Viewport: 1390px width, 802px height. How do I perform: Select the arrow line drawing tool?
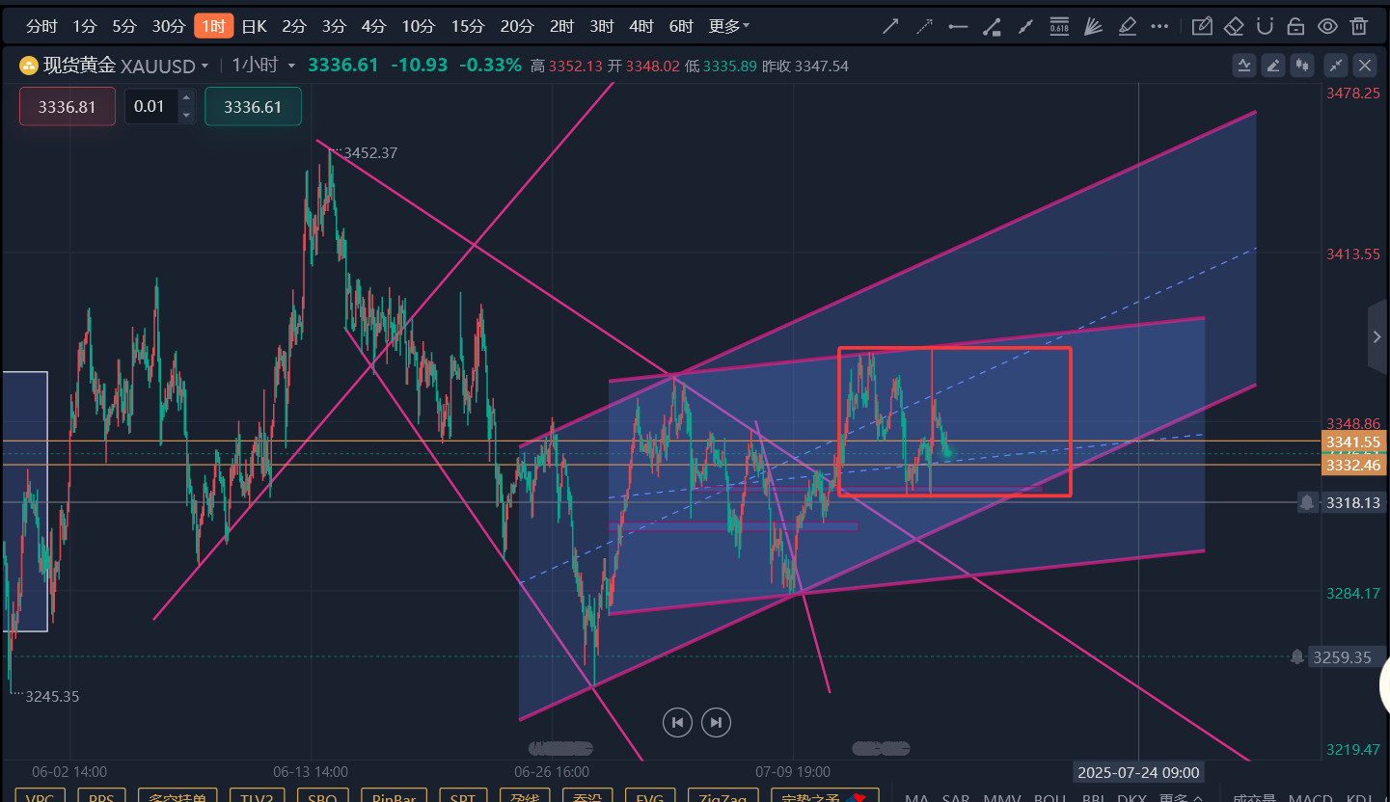tap(890, 26)
